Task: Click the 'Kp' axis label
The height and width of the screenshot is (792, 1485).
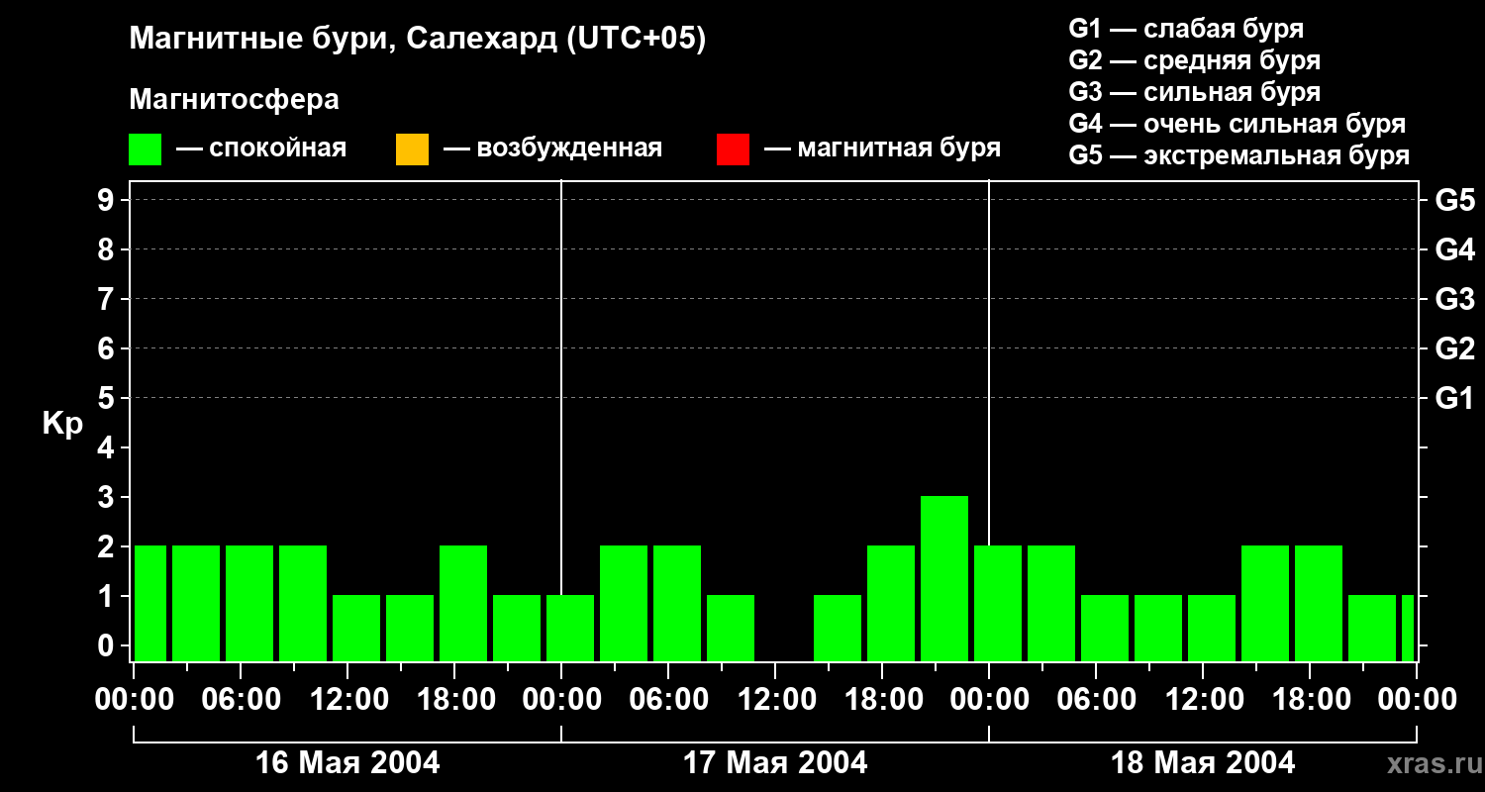Action: pos(62,424)
